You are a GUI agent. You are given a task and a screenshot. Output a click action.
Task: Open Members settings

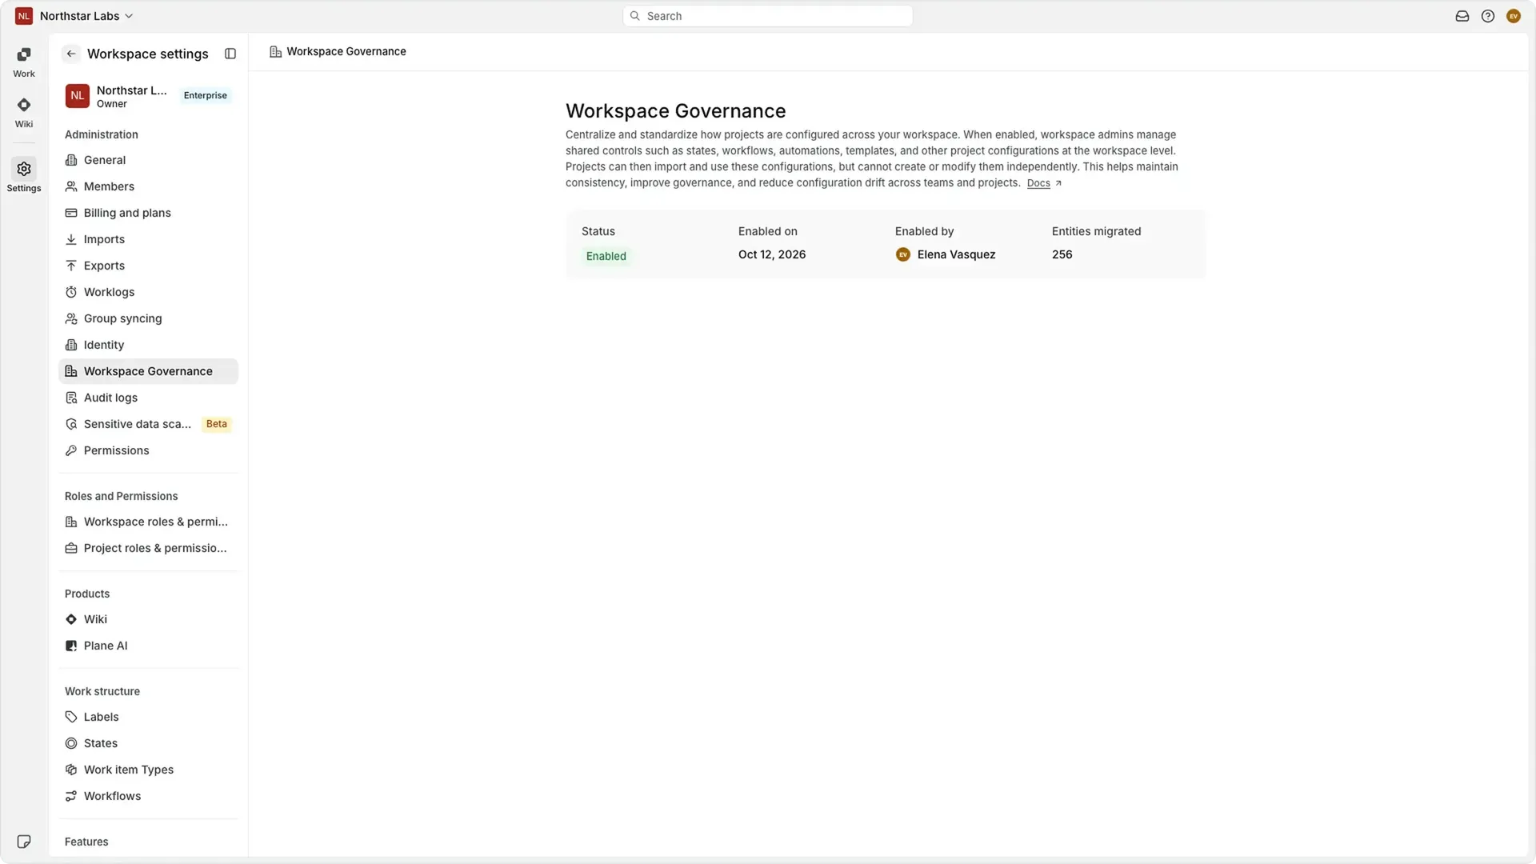148,186
